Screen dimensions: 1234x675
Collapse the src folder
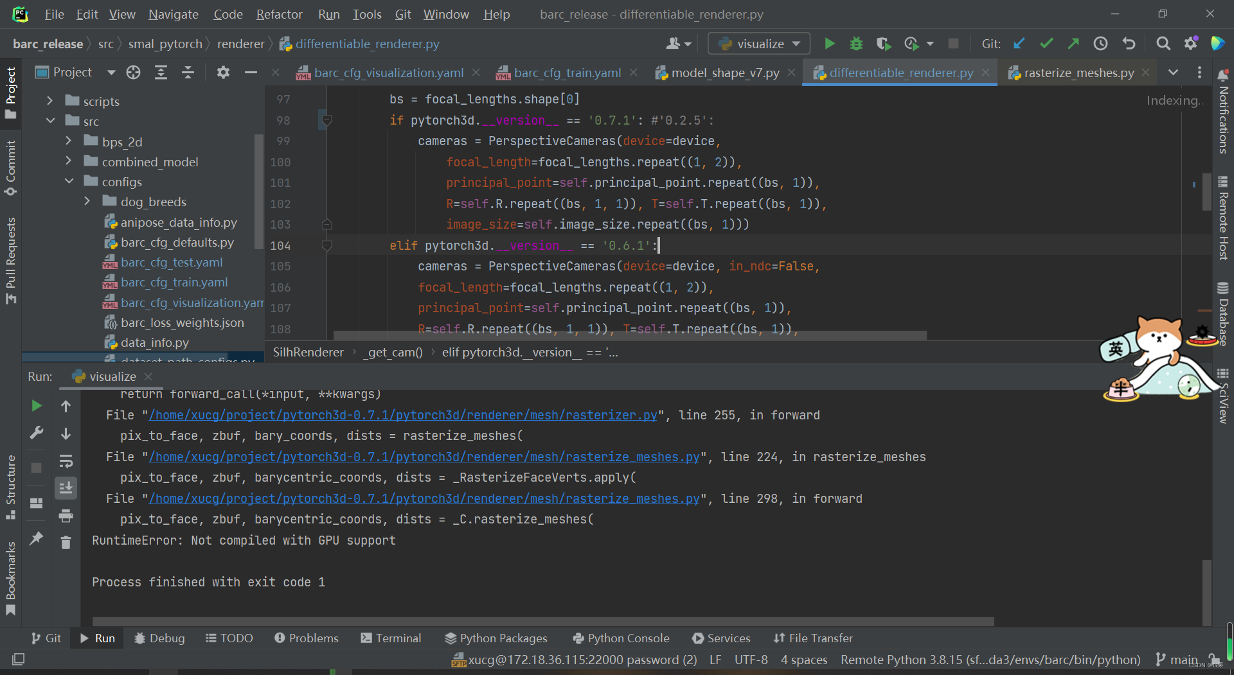coord(49,121)
